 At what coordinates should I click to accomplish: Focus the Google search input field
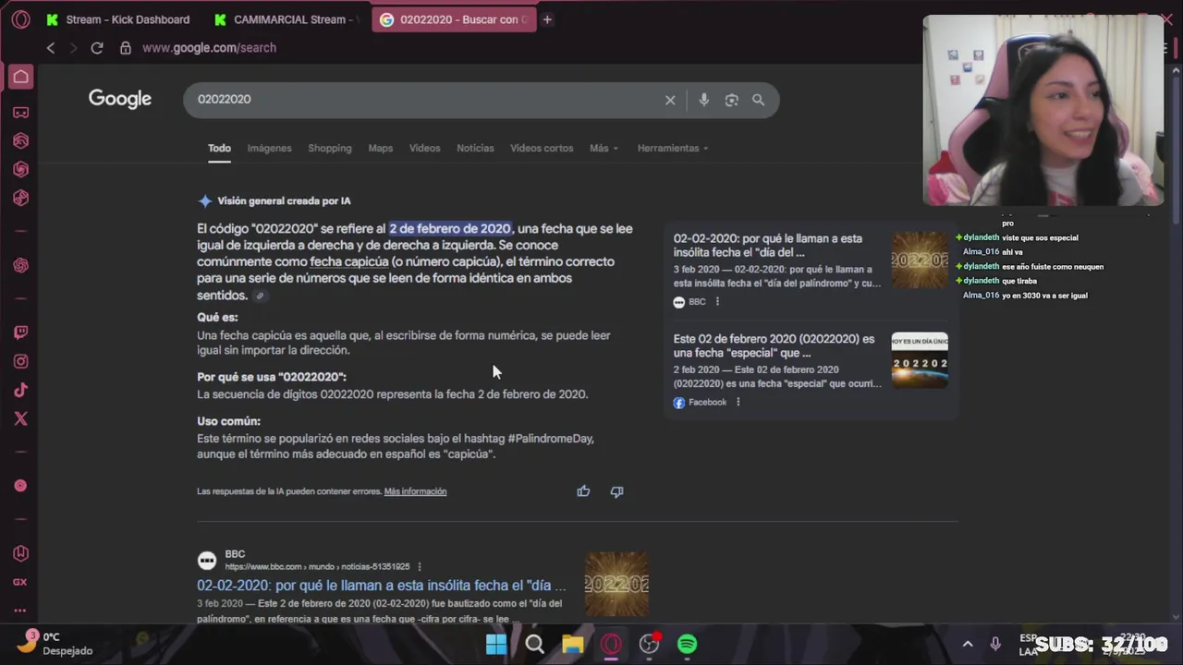(x=425, y=100)
